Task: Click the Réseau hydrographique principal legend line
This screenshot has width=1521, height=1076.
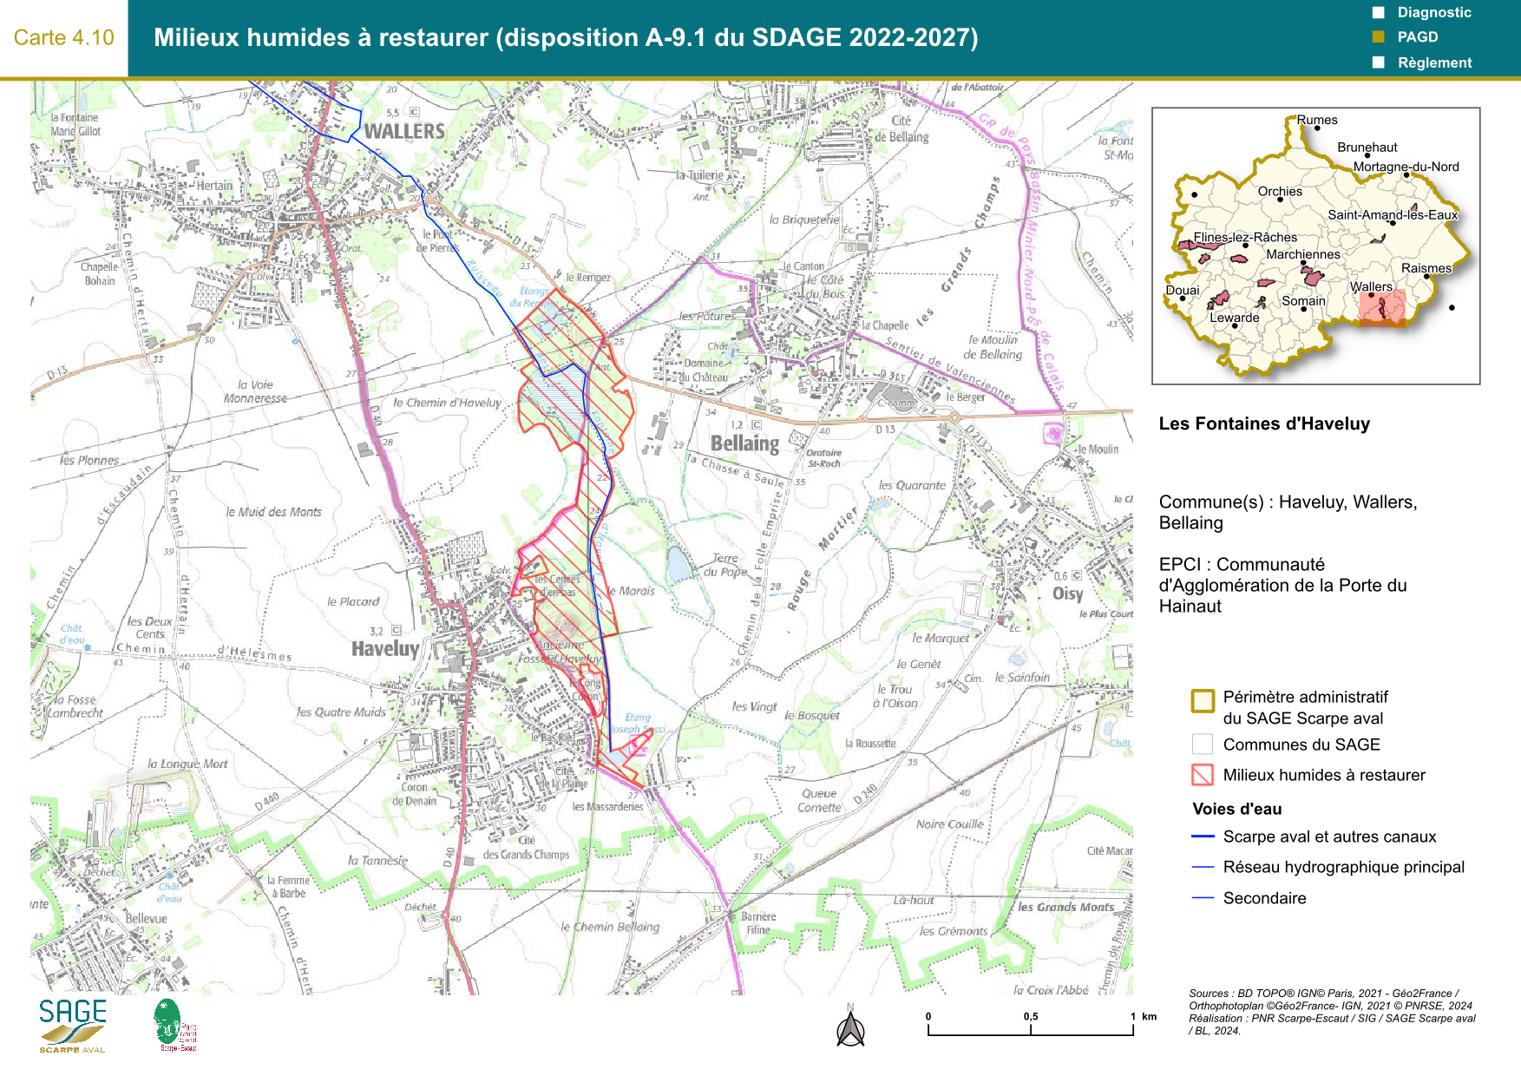Action: [1203, 867]
